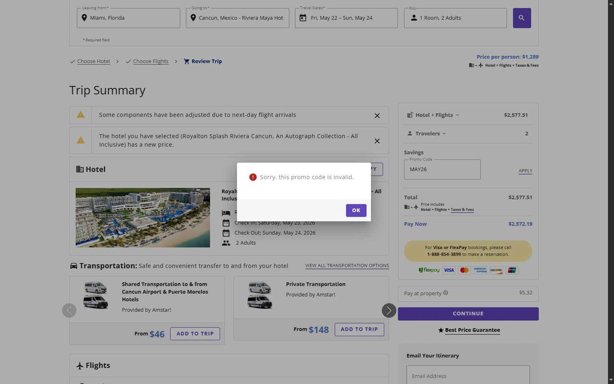Edit the Leaving from Miami, Florida field
Image resolution: width=614 pixels, height=384 pixels.
tap(128, 18)
